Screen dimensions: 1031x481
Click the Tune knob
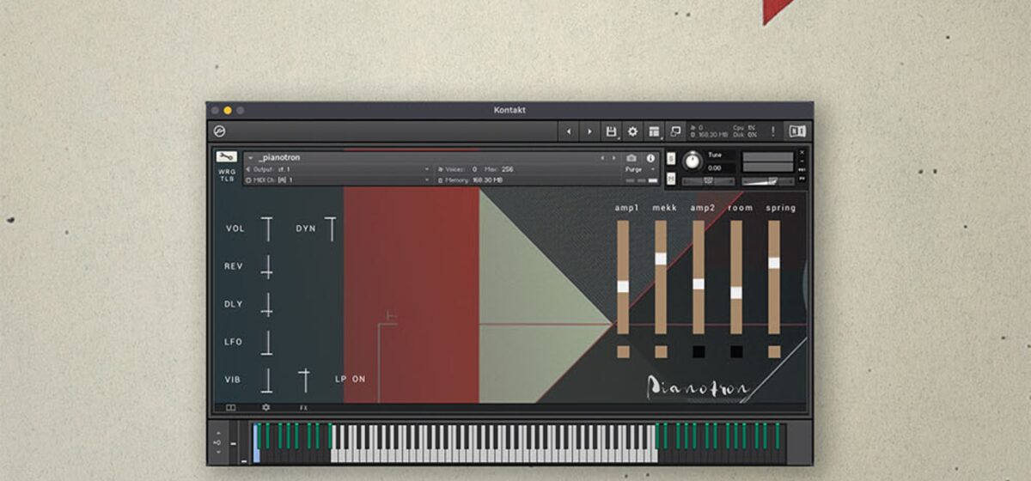pos(691,161)
